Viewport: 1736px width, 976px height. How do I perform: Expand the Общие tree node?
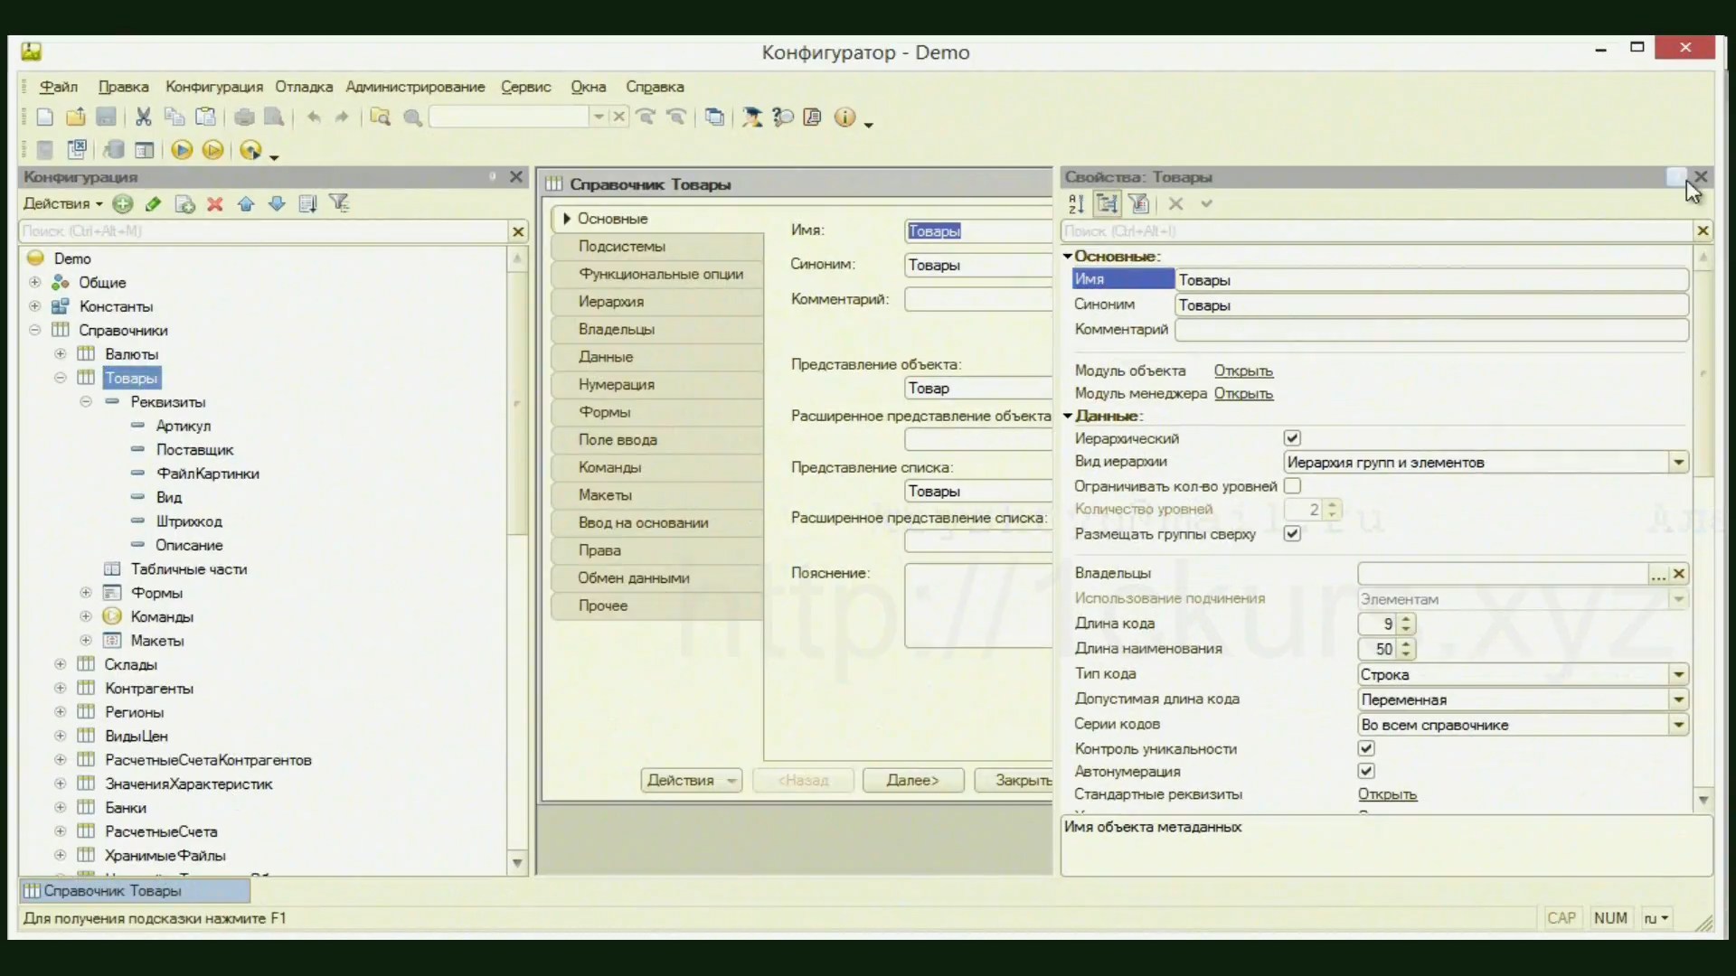point(35,283)
